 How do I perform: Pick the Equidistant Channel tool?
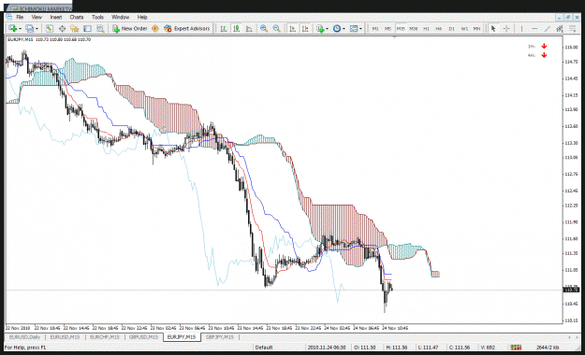(x=560, y=28)
